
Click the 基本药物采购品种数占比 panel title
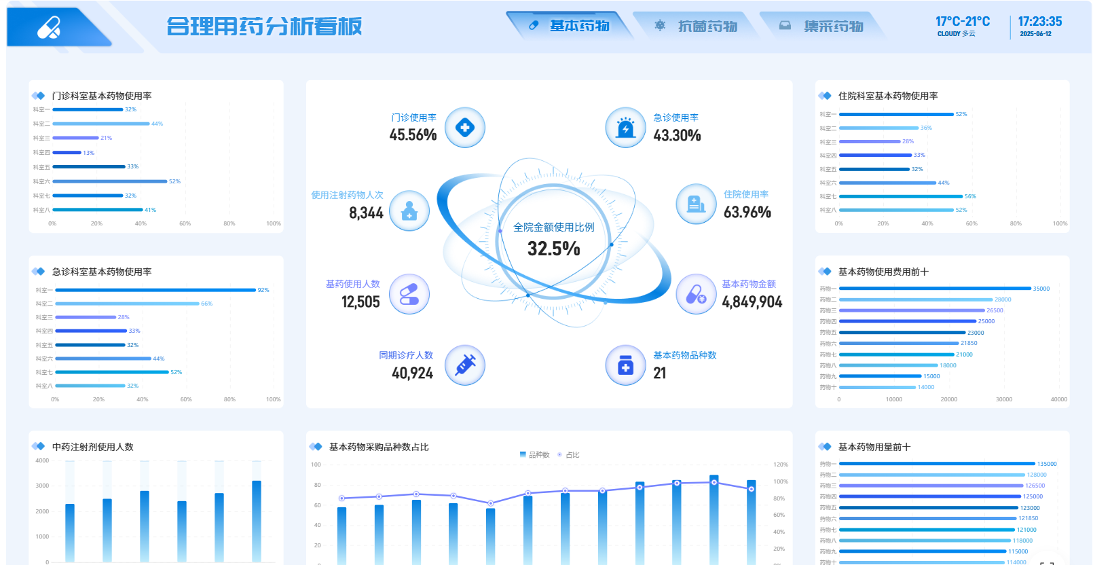pos(379,447)
